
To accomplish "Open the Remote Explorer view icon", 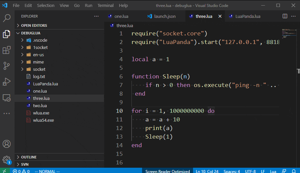I will tap(7, 98).
